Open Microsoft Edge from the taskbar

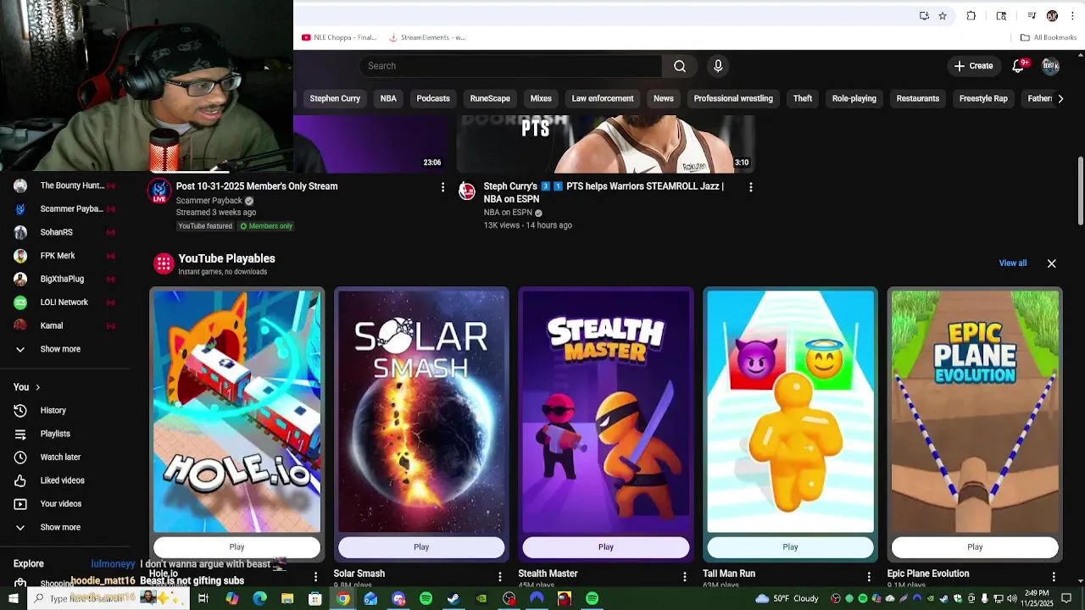coord(259,599)
